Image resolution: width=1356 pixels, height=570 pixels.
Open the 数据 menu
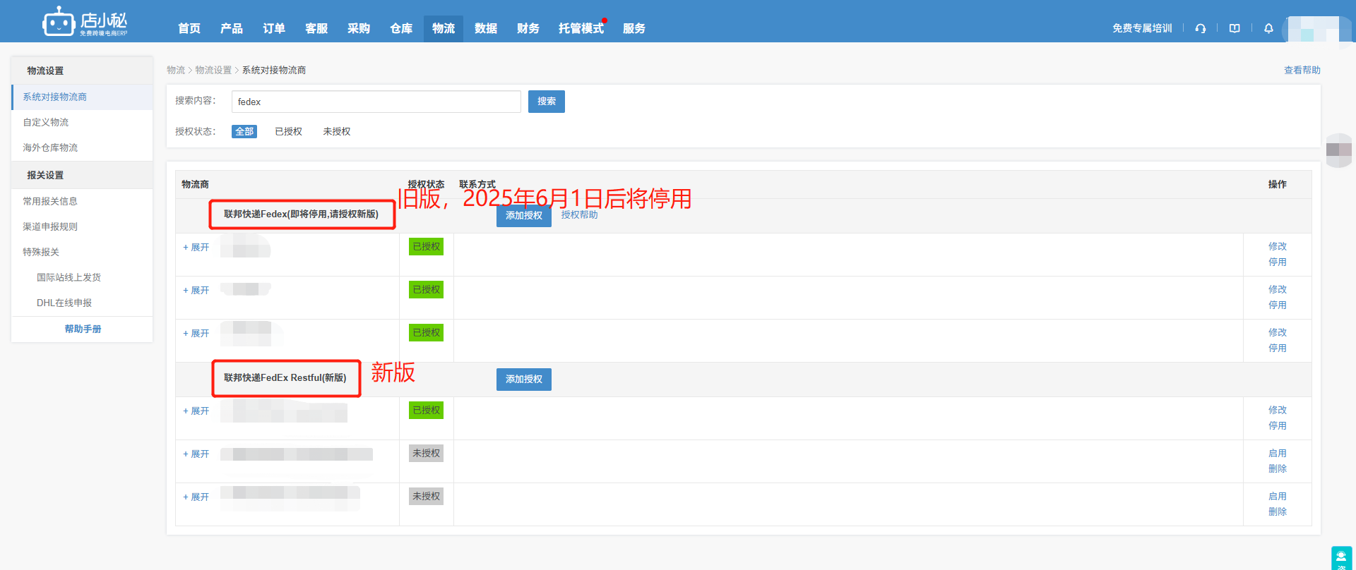pos(486,28)
